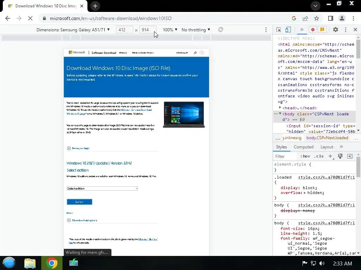Open the 100% zoom dropdown
Viewport: 361px width, 270px height.
coord(170,30)
